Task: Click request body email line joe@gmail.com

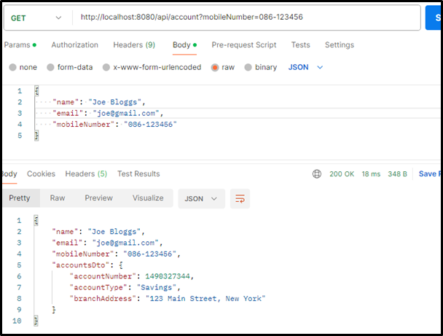Action: 108,113
